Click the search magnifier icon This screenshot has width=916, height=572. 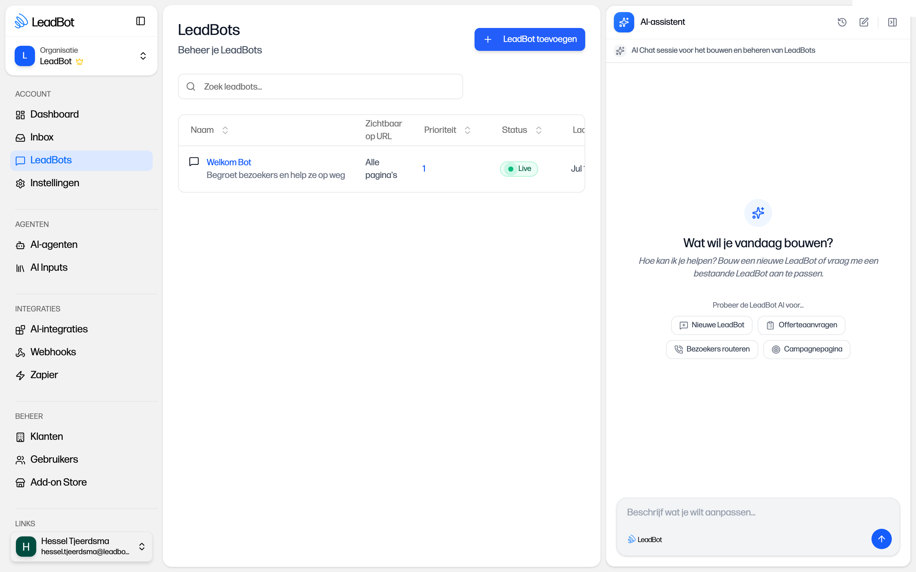tap(191, 87)
